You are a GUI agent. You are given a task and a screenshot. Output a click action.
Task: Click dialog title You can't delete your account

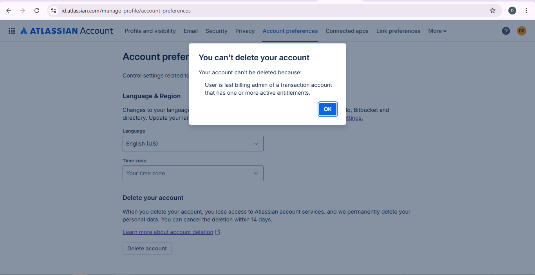pos(254,58)
